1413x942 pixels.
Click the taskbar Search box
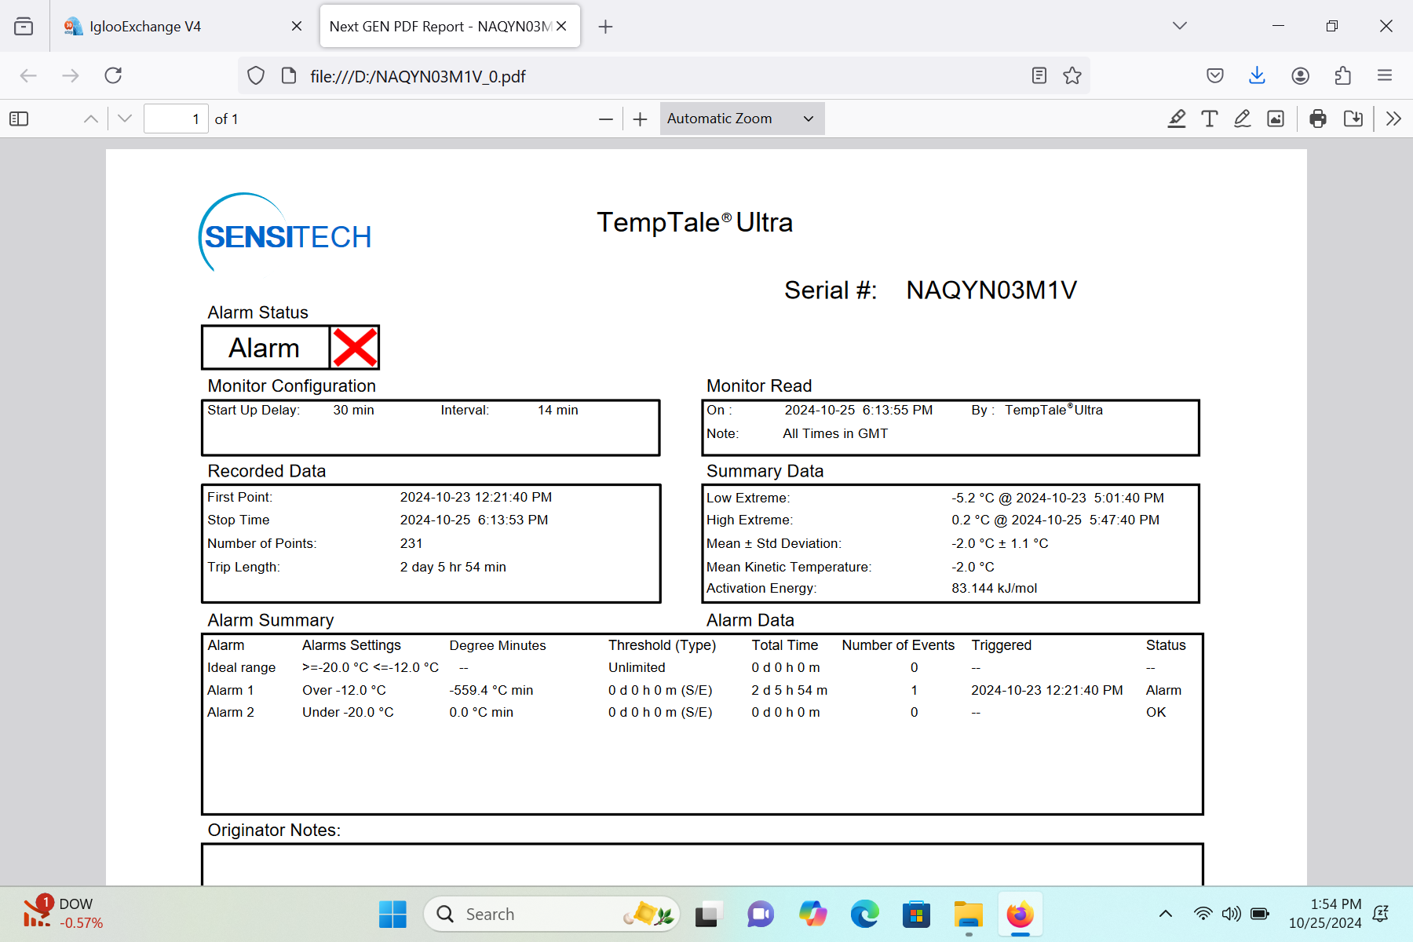tap(551, 914)
